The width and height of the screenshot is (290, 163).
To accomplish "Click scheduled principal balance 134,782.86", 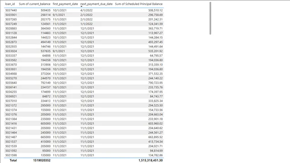I will click(155, 155).
